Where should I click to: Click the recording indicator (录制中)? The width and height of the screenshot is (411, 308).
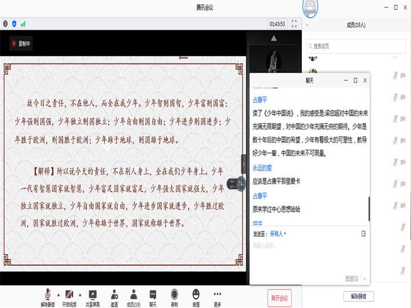pyautogui.click(x=21, y=43)
